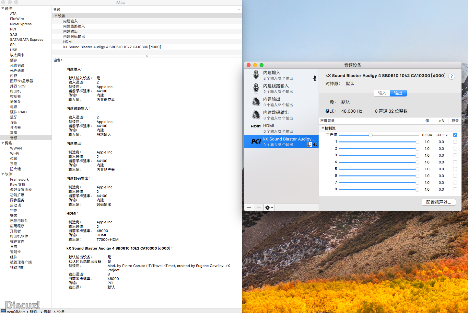Select 蓝牙 in the hardware sidebar
The width and height of the screenshot is (468, 313).
pos(14,117)
